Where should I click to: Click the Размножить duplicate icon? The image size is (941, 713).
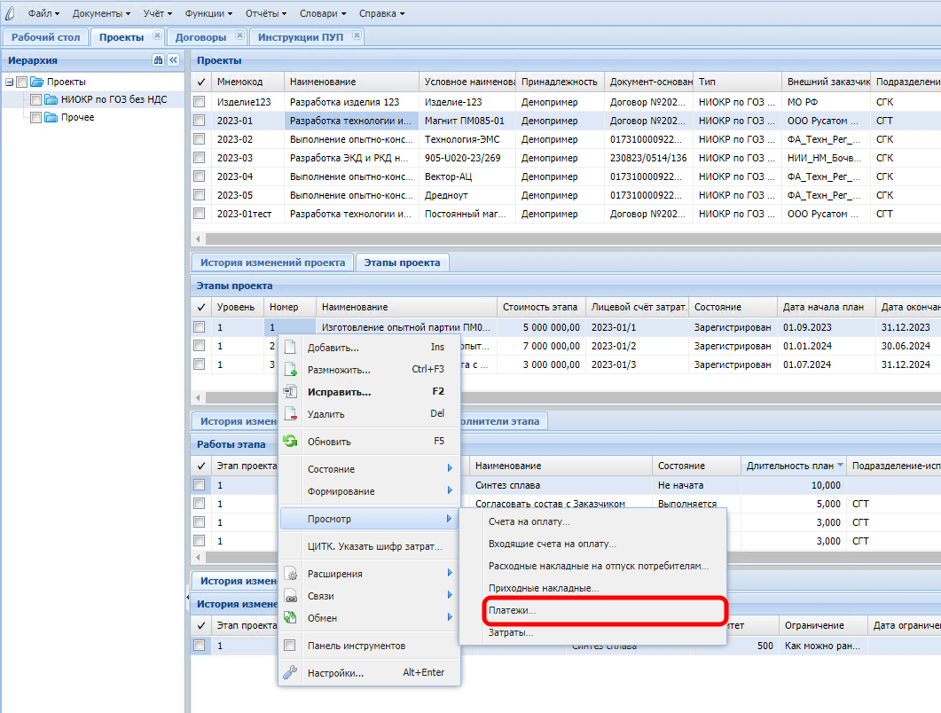tap(290, 370)
